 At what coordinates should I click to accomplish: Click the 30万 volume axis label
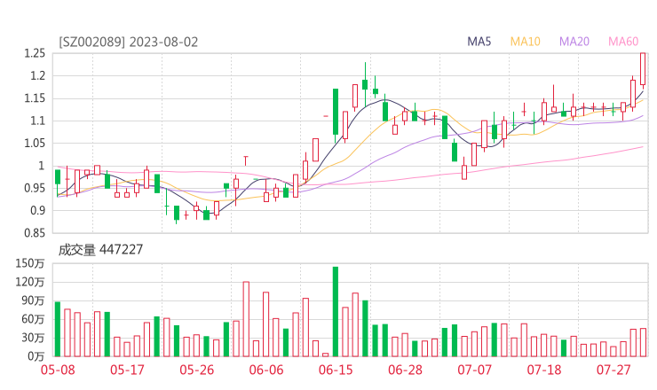pyautogui.click(x=33, y=338)
